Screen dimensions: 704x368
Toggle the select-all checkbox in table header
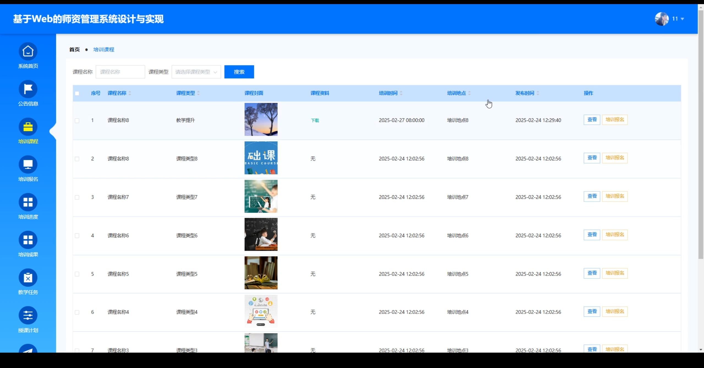(77, 93)
